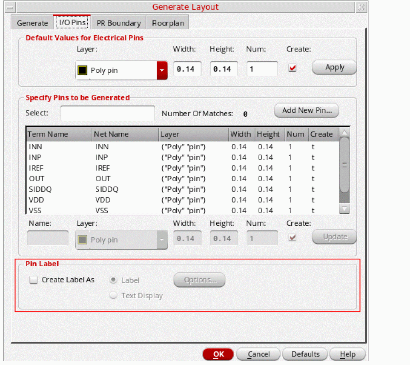This screenshot has height=365, width=410.
Task: Close the Generate Layout dialog
Action: coord(361,7)
